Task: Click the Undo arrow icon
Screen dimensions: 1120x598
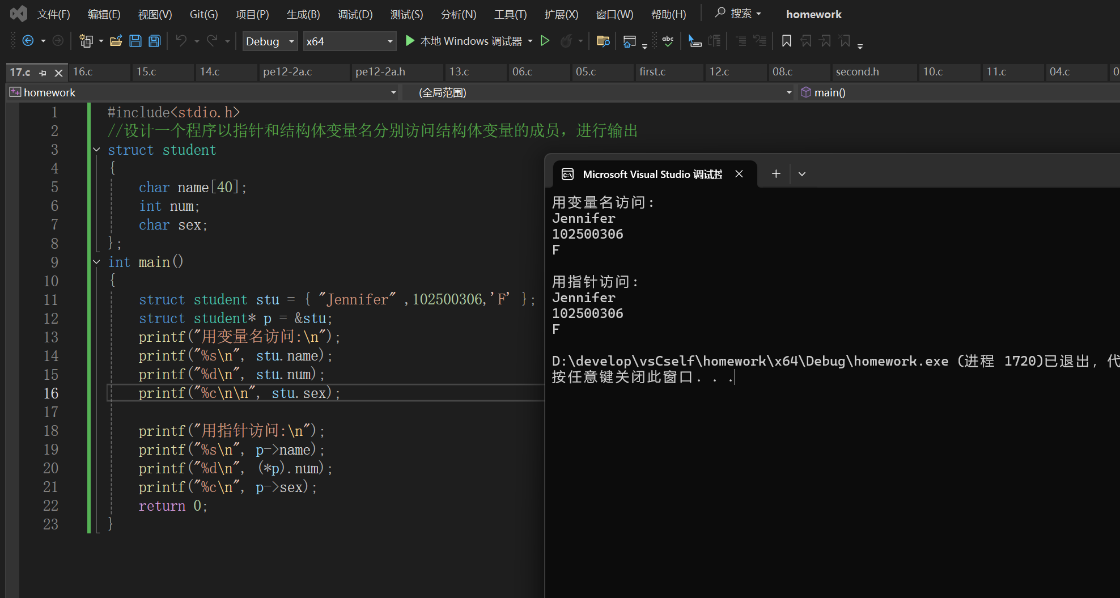Action: pos(181,41)
